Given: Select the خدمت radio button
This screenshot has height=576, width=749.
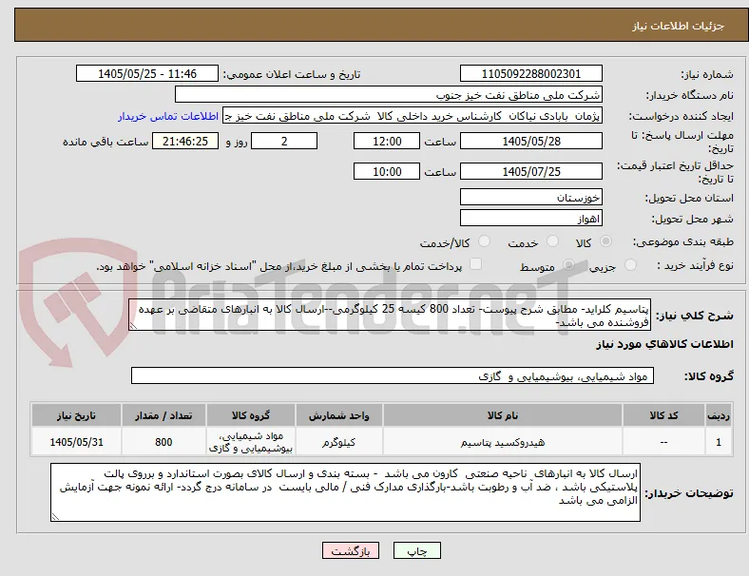Looking at the screenshot, I should 552,241.
